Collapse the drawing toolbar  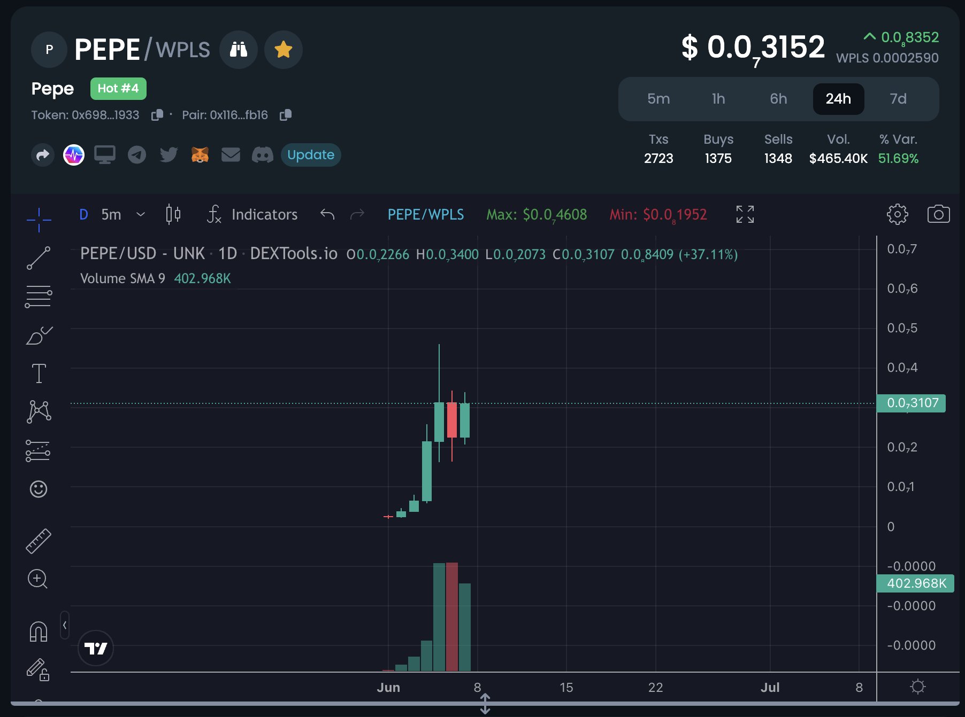tap(65, 625)
